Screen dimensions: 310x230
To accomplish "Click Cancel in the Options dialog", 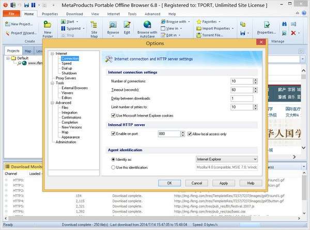I will click(197, 183).
